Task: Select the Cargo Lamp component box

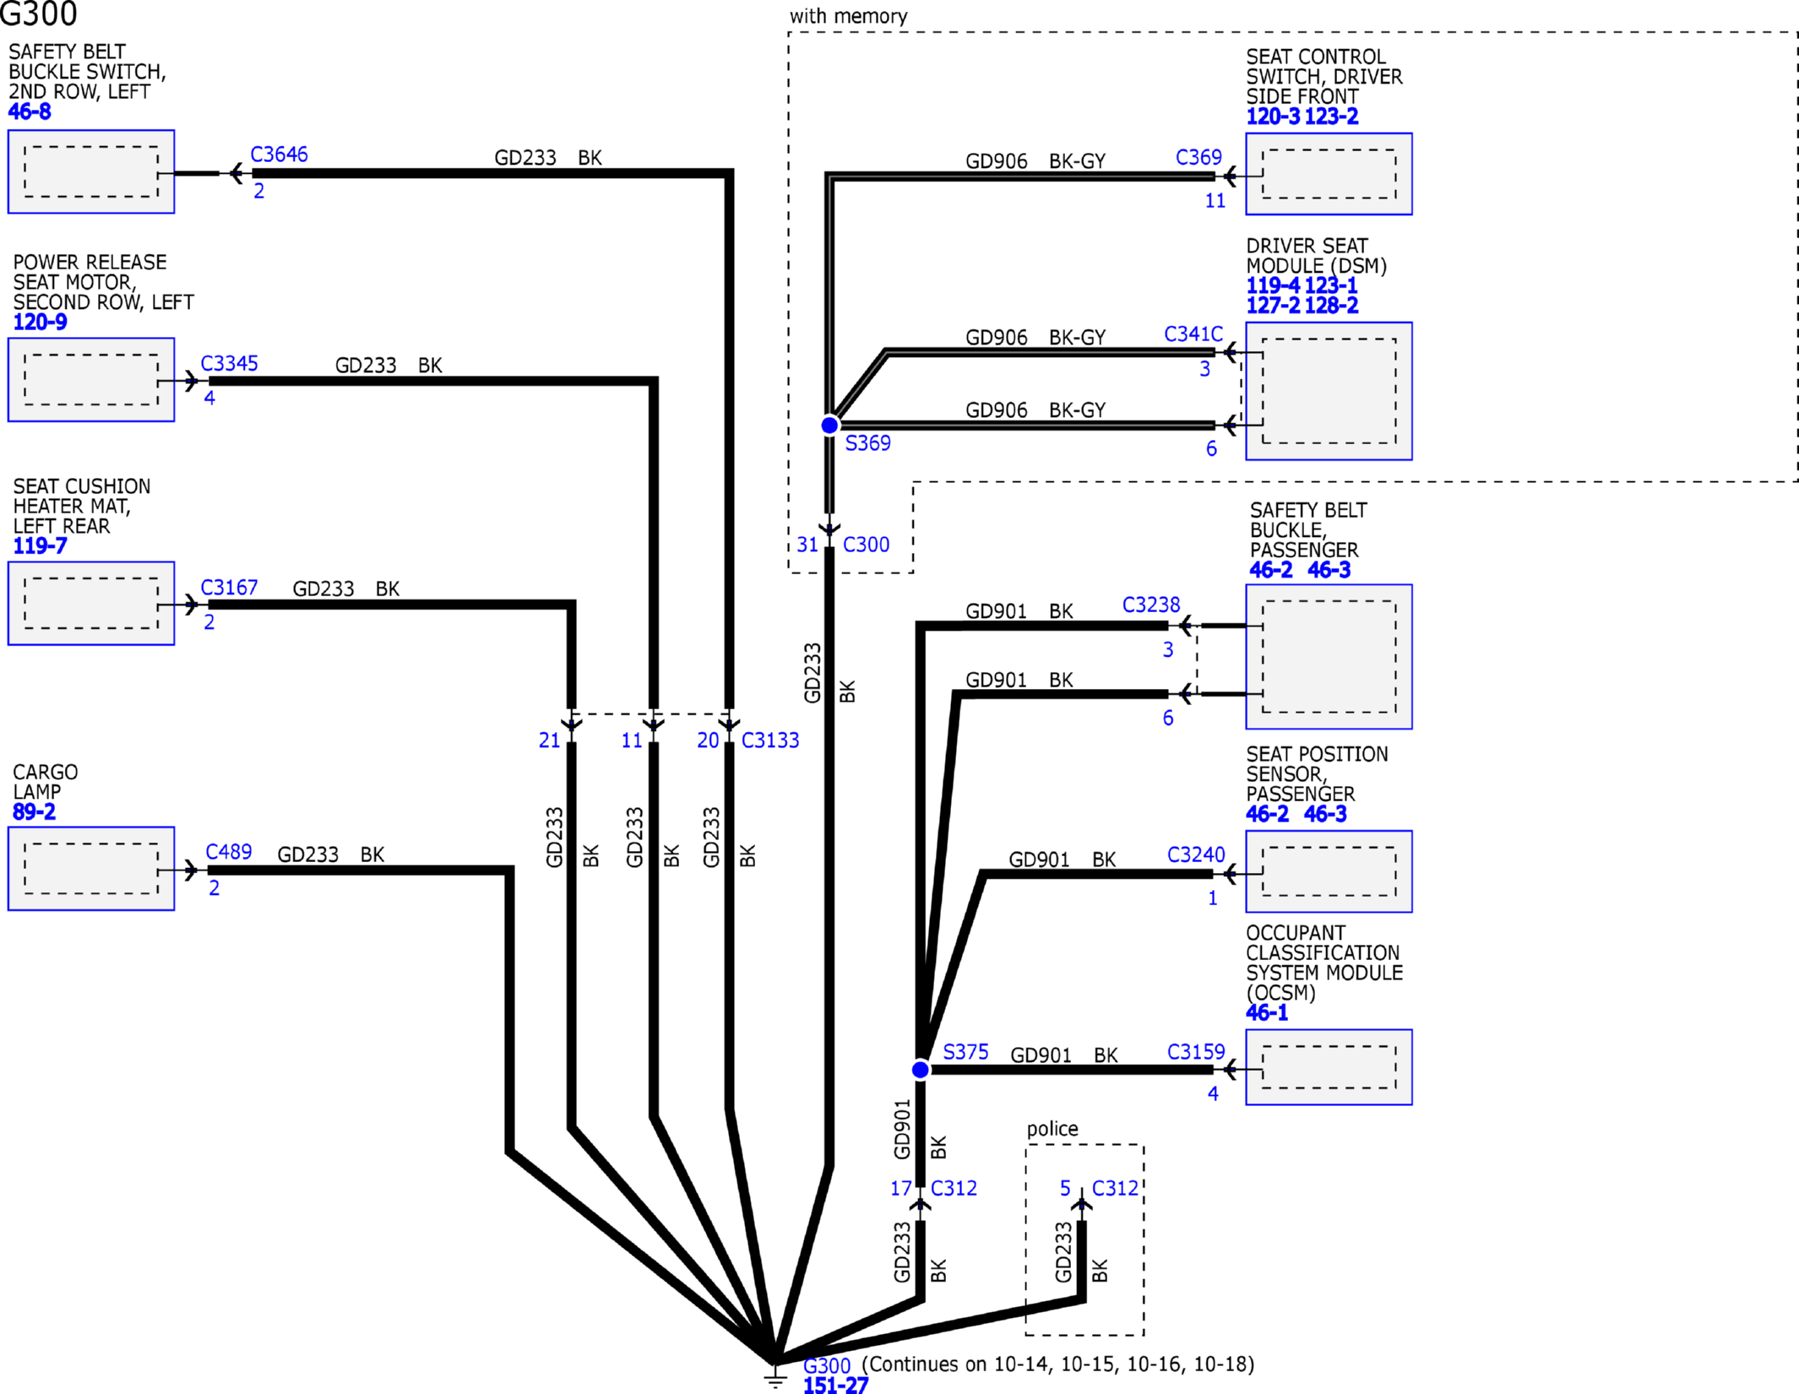Action: coord(91,868)
